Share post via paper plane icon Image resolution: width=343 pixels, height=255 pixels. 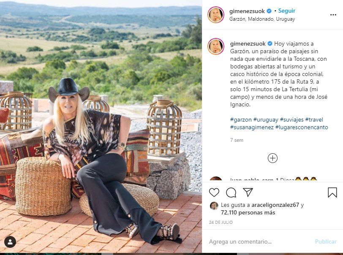click(x=248, y=192)
